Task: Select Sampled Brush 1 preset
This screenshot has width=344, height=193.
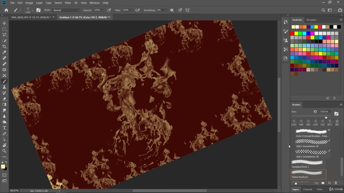Action: 308,164
